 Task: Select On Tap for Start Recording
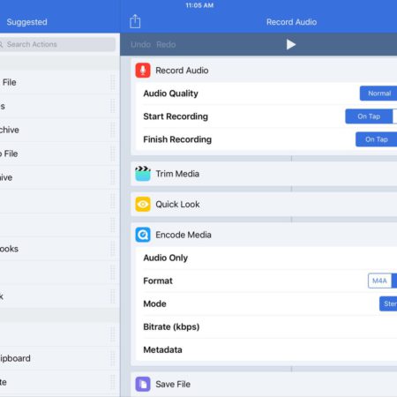(369, 116)
